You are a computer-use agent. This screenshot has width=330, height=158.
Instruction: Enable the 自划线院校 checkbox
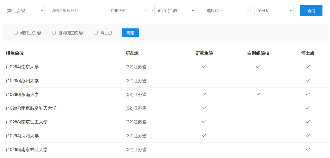point(54,33)
